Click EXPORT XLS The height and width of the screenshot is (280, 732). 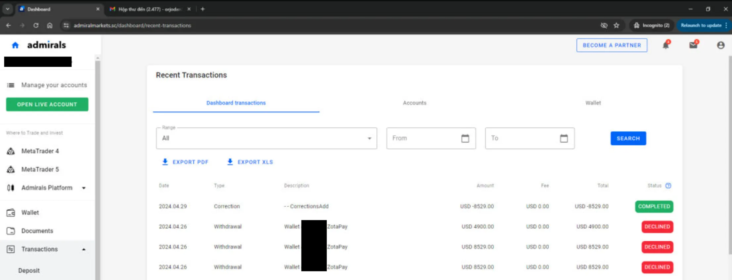click(x=250, y=162)
